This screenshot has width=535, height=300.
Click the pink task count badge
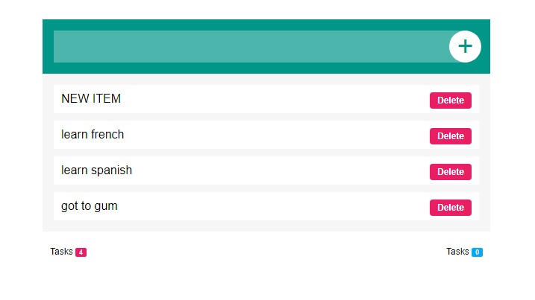pyautogui.click(x=81, y=252)
